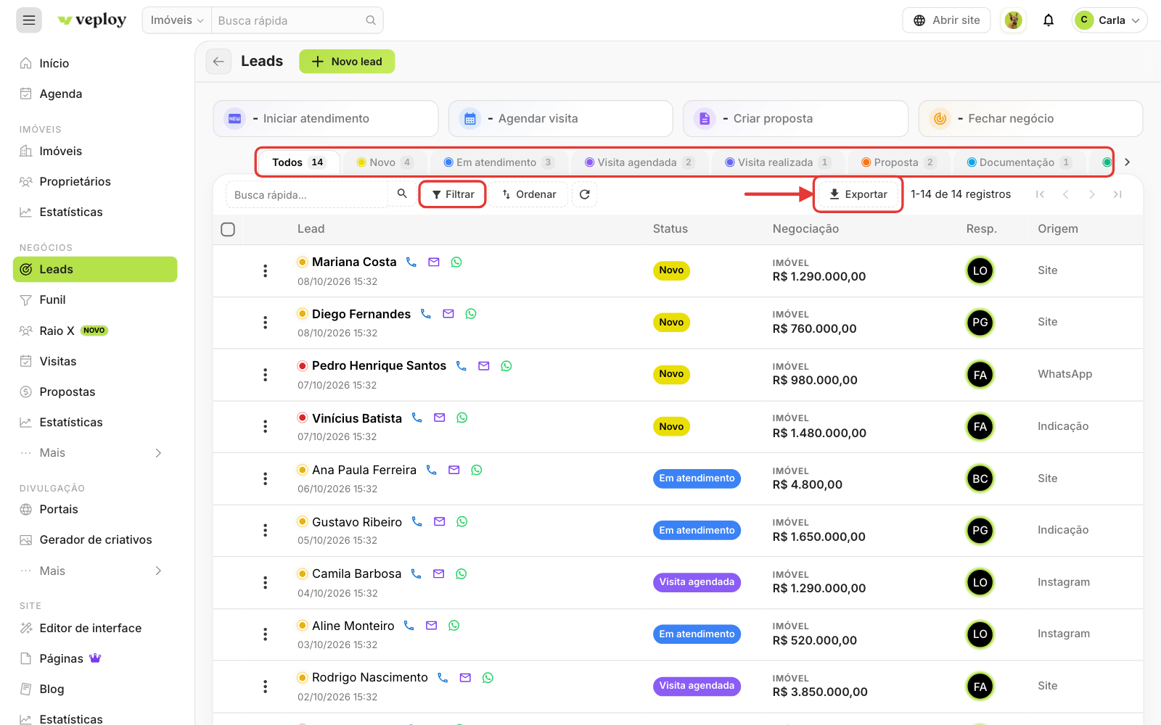Jump to last page of records
The image size is (1161, 725).
1117,194
